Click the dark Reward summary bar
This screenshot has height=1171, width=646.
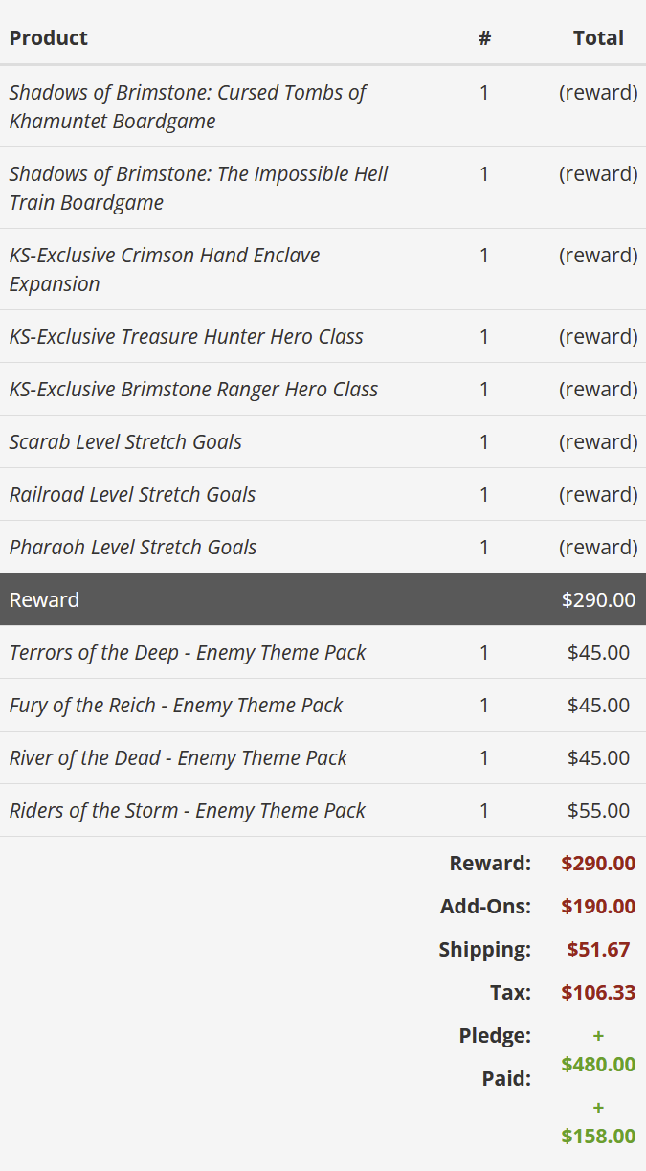pos(323,599)
